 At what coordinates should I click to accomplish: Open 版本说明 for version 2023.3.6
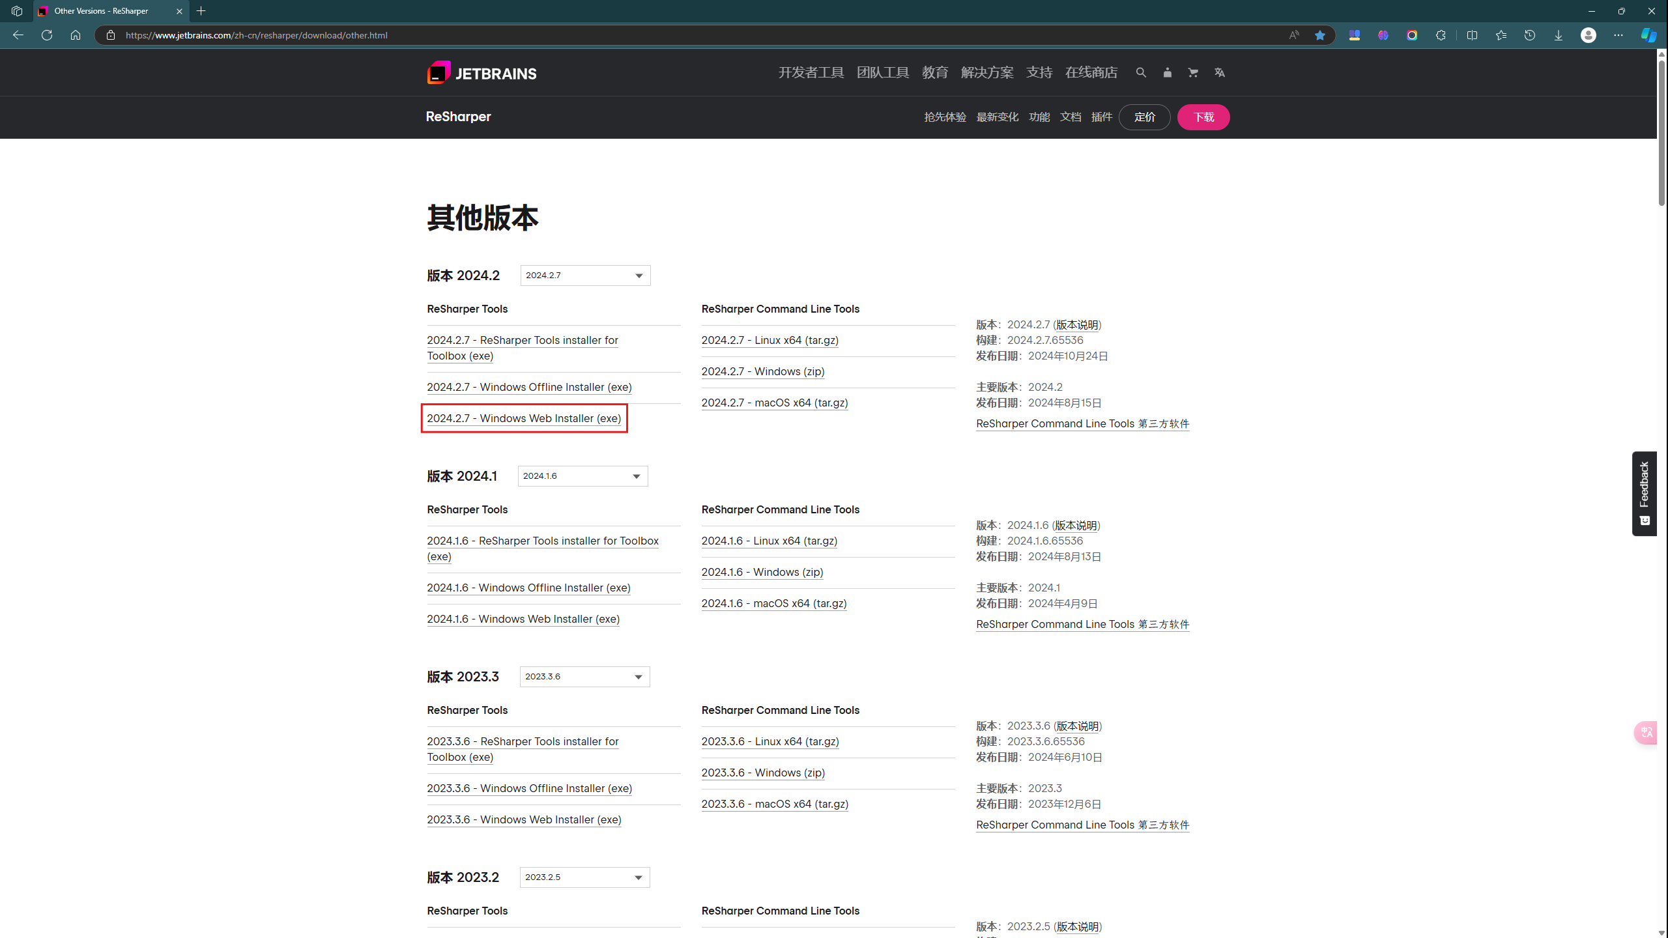1077,726
